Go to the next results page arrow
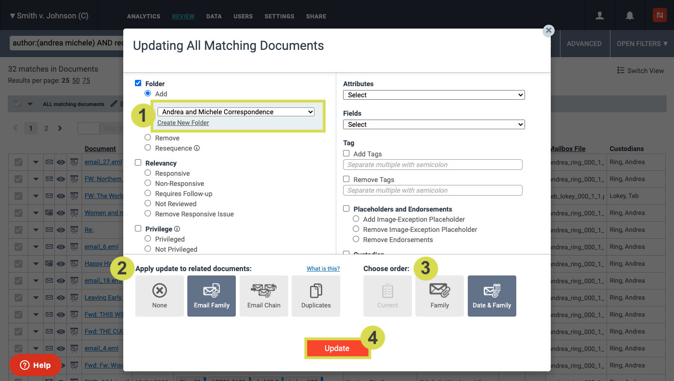 [60, 128]
